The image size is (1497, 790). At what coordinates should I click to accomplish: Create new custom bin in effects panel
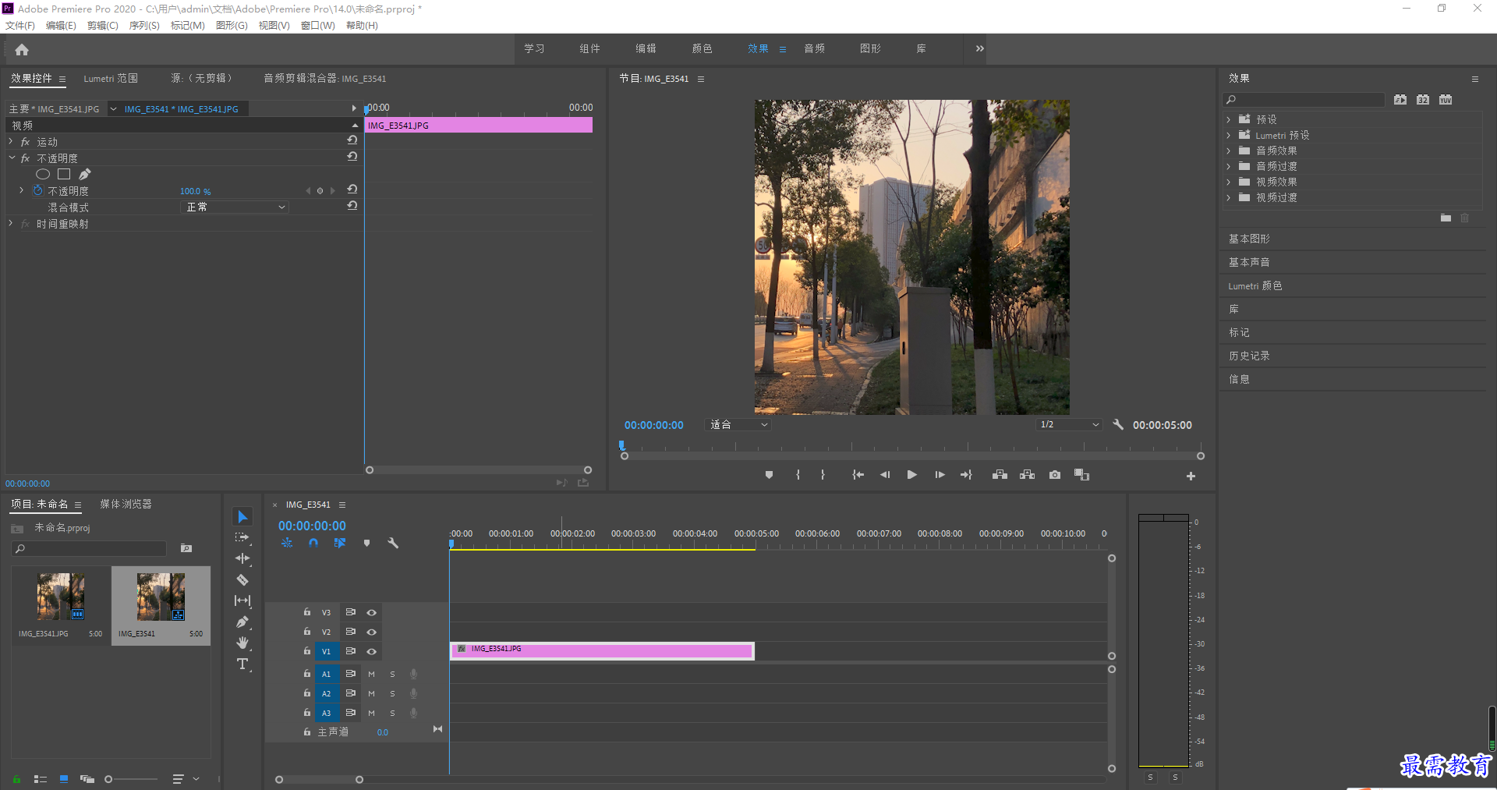(x=1446, y=218)
